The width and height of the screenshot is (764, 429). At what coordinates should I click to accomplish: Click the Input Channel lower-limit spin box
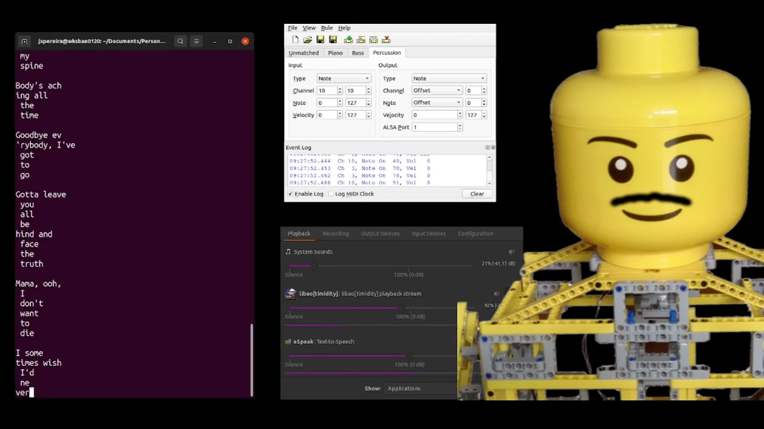[x=329, y=91]
